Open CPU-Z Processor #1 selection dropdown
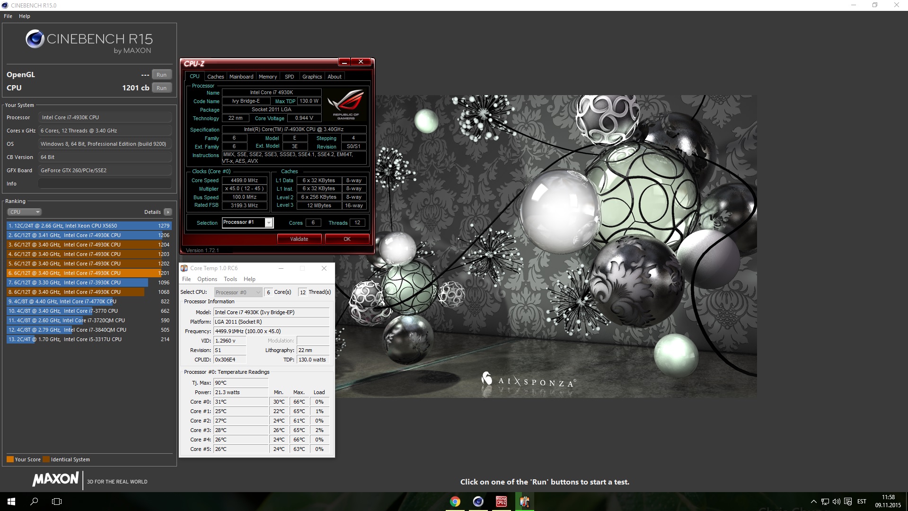This screenshot has height=511, width=908. pos(247,222)
